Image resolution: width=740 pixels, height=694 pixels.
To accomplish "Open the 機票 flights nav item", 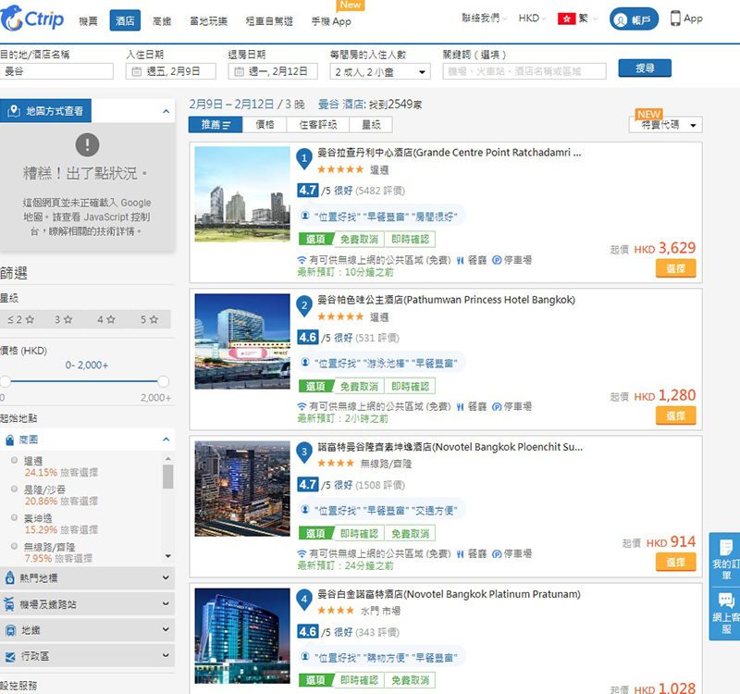I will 88,21.
